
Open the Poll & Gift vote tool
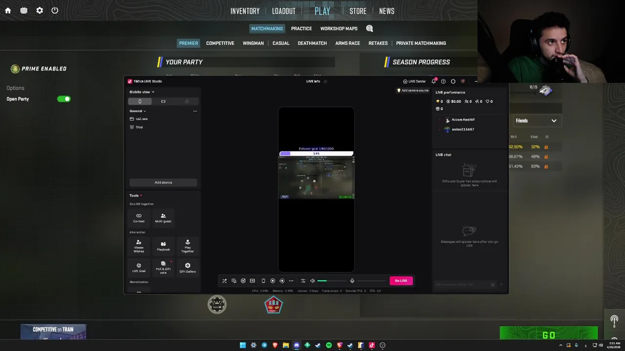[x=163, y=268]
